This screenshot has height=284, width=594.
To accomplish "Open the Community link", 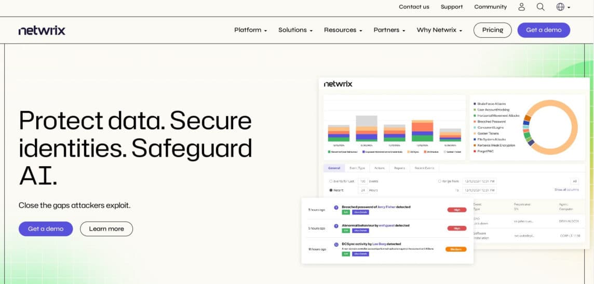I will (490, 7).
